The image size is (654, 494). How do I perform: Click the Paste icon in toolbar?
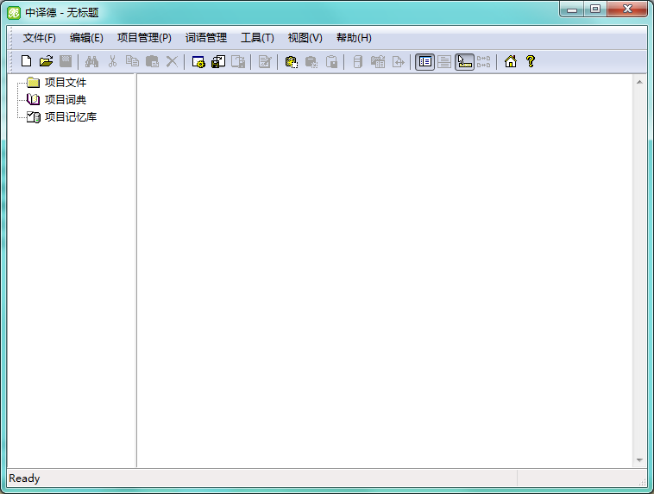(152, 62)
